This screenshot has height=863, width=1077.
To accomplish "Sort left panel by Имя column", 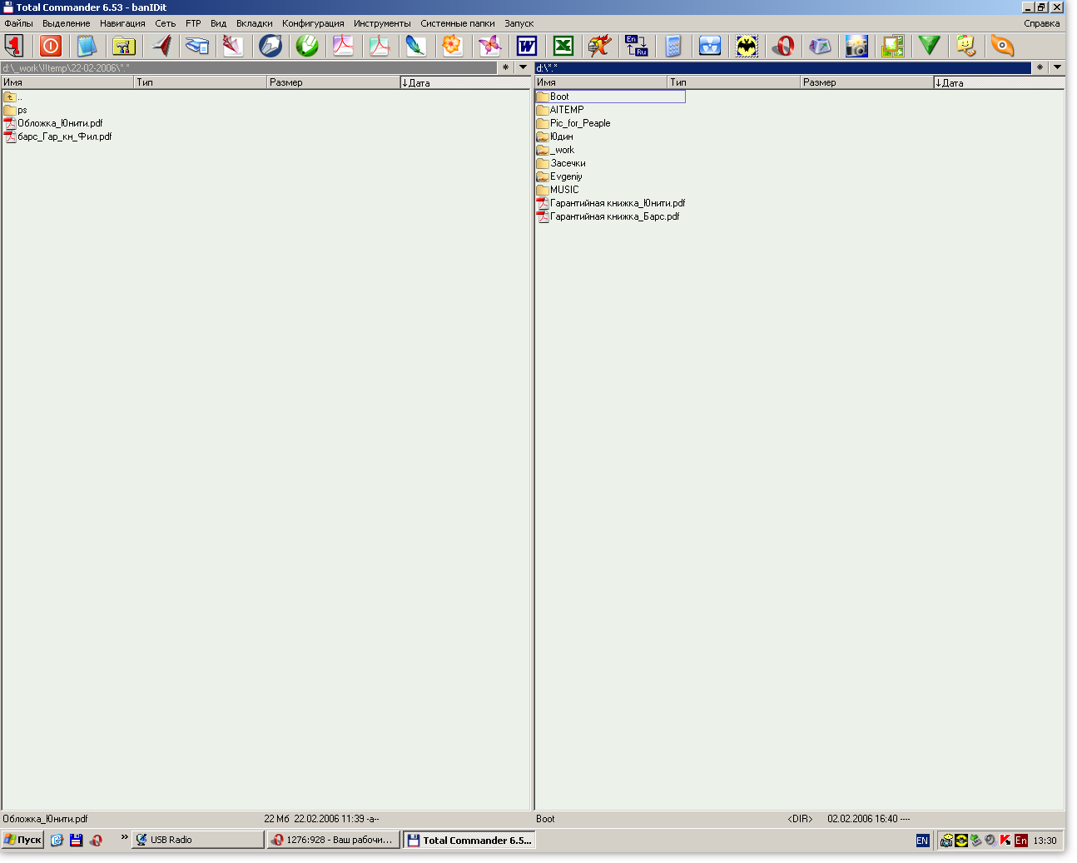I will click(x=67, y=82).
